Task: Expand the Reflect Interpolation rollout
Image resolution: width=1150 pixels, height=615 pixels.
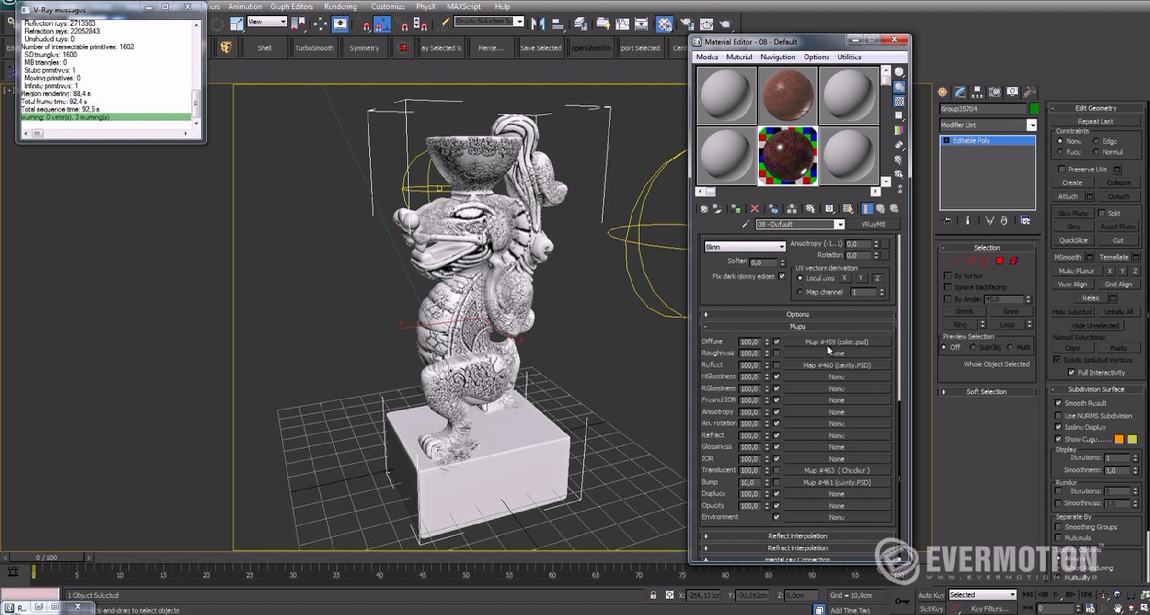Action: point(797,536)
